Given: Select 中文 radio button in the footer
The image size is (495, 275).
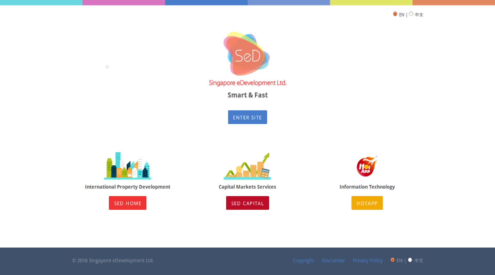Looking at the screenshot, I should (410, 260).
